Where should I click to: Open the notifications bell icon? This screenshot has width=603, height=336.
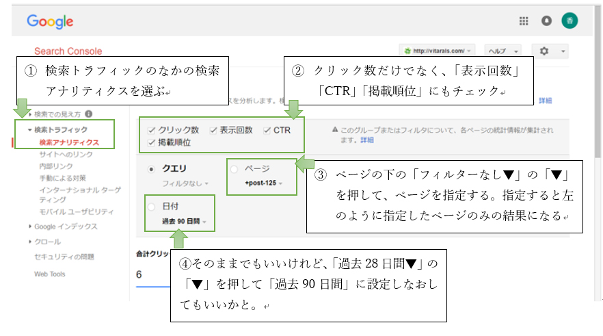[x=546, y=21]
